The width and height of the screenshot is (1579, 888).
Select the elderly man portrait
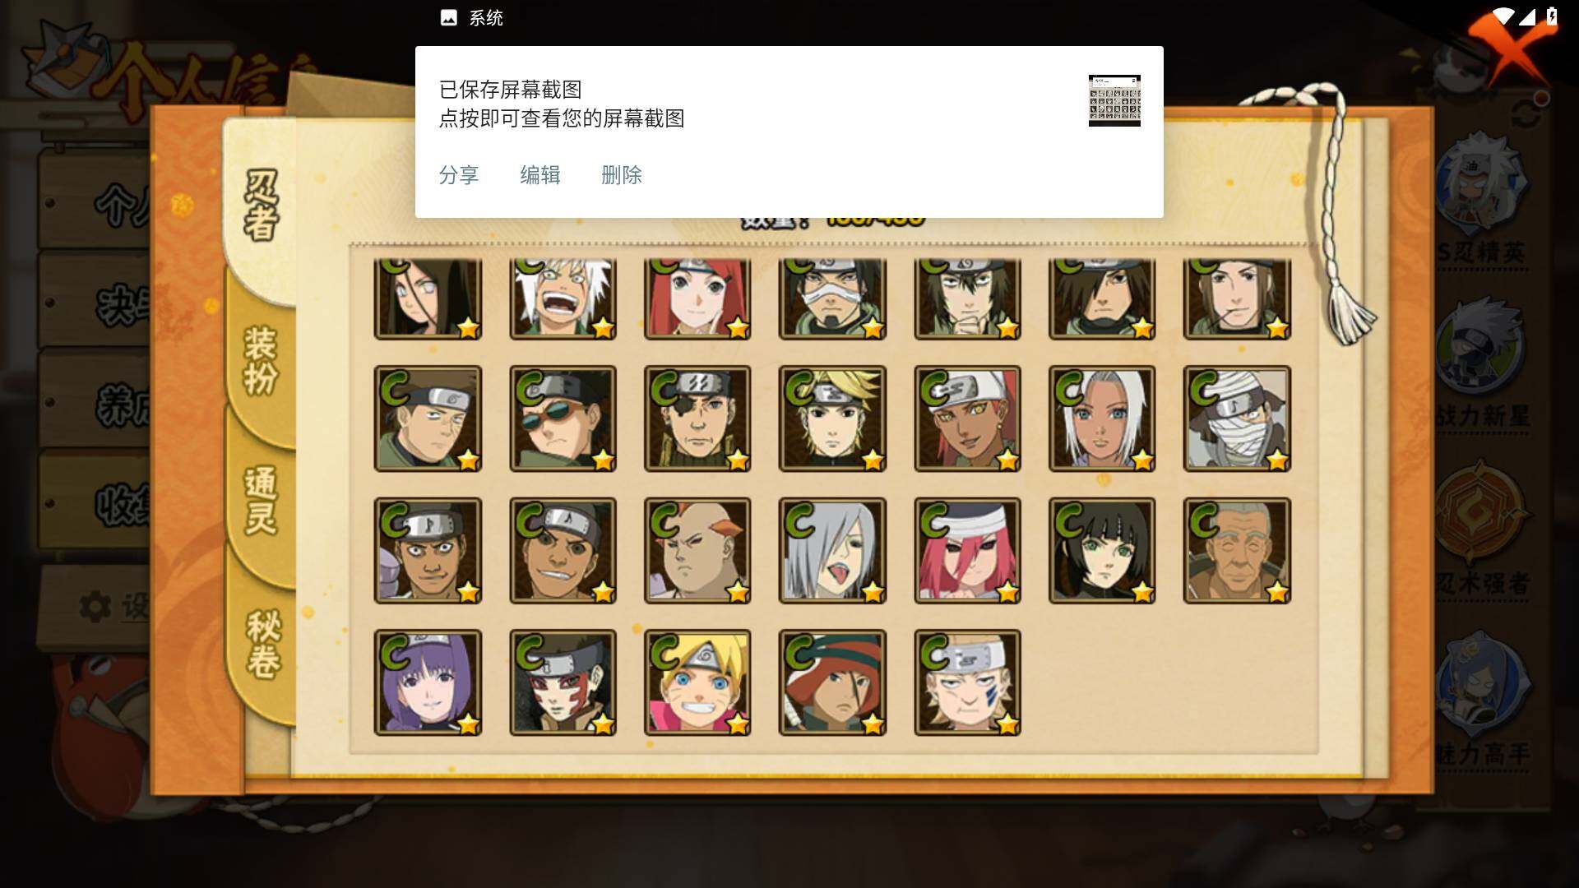pyautogui.click(x=1237, y=551)
